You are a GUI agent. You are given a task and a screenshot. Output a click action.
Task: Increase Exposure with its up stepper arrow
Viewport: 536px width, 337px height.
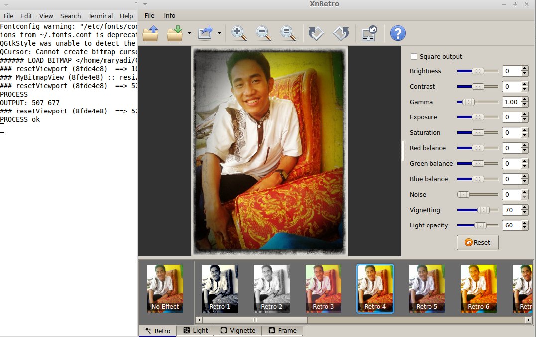click(x=525, y=114)
